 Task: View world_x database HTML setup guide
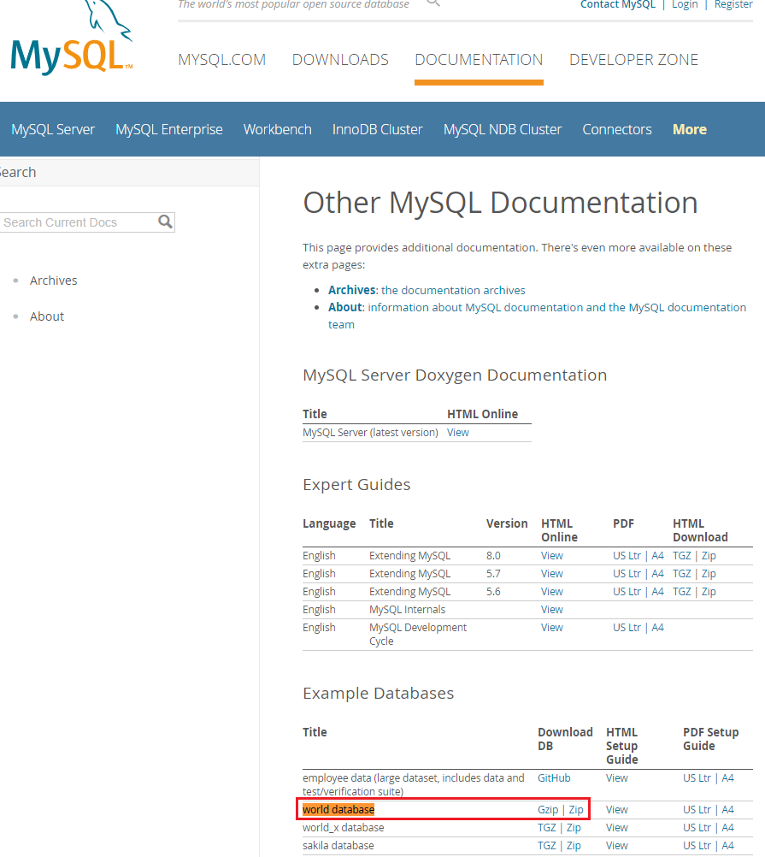(x=616, y=827)
